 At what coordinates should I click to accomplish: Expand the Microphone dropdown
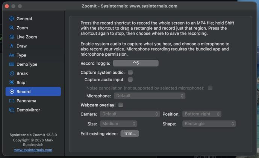point(150,96)
